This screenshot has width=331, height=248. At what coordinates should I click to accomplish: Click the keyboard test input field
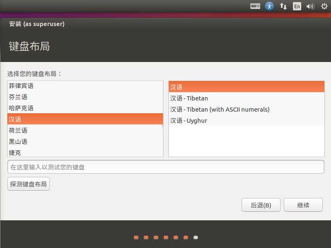[166, 167]
